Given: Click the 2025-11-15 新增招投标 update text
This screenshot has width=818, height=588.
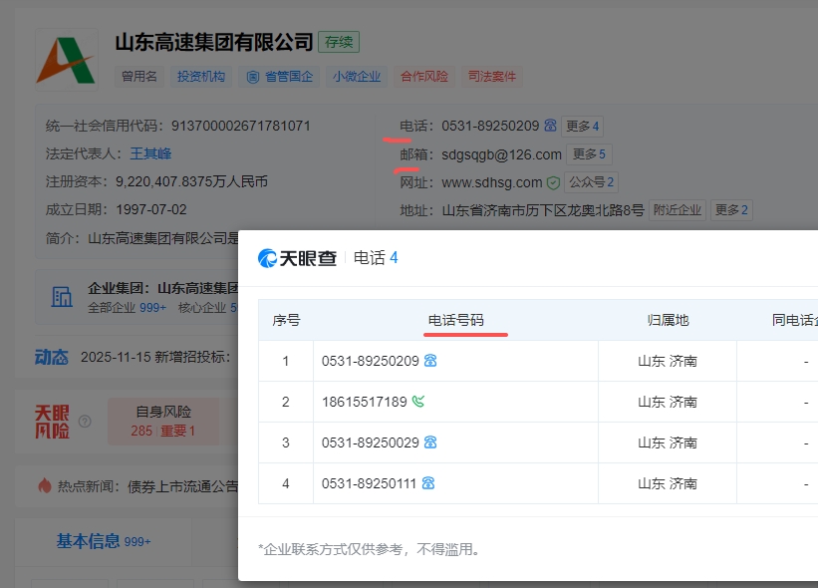Looking at the screenshot, I should point(155,357).
